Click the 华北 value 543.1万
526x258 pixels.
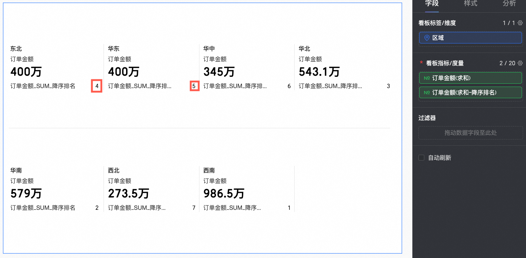[x=319, y=72]
